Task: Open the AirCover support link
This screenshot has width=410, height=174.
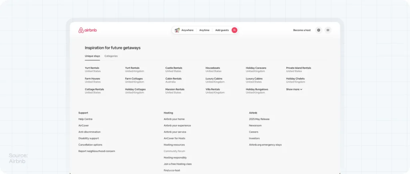Action: (x=84, y=125)
